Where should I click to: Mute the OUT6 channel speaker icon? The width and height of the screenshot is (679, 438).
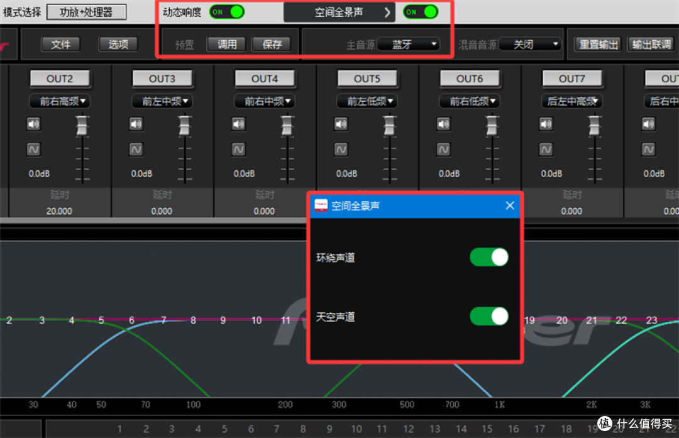[x=443, y=124]
